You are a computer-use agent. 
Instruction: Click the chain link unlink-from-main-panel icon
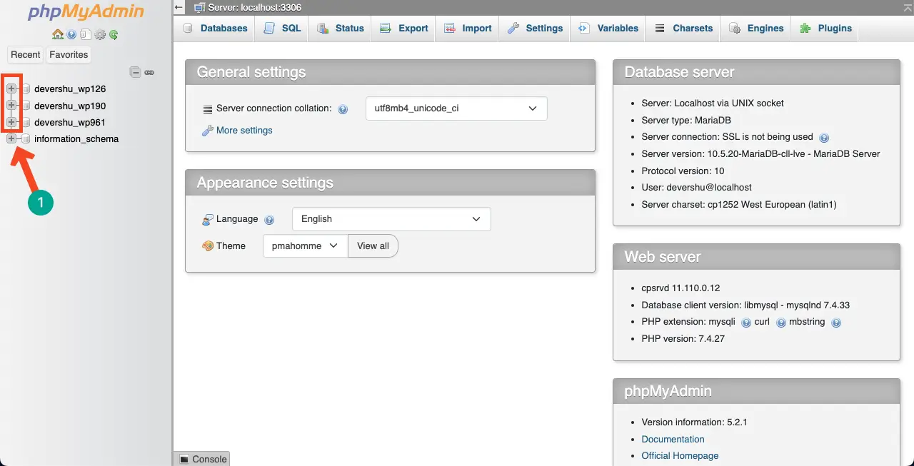tap(149, 72)
